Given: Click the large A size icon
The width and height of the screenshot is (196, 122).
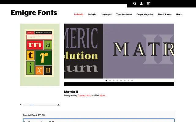Looking at the screenshot, I should [x=58, y=105].
